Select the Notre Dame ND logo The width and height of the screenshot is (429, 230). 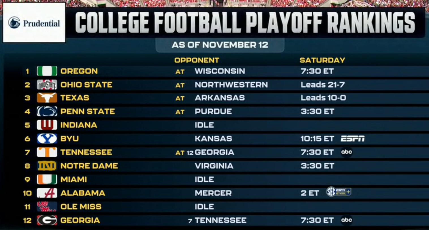click(47, 166)
